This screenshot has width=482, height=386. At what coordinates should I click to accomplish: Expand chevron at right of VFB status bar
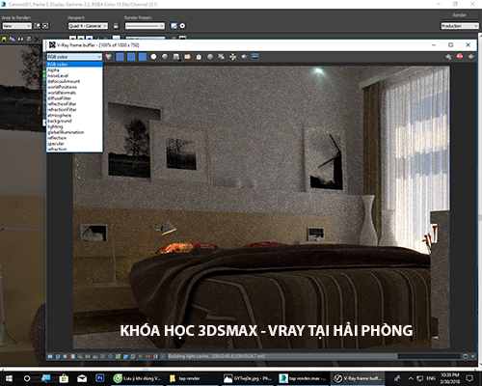point(472,356)
